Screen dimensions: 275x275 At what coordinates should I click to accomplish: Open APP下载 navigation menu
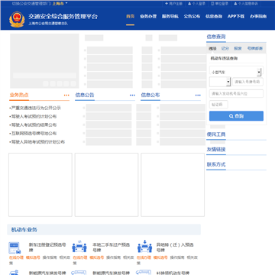pos(236,16)
